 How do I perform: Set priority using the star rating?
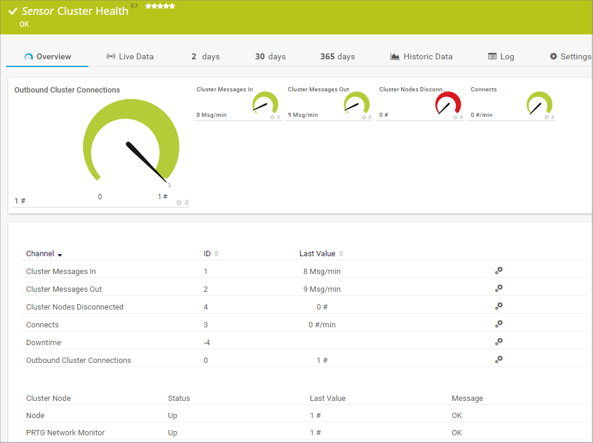[x=160, y=6]
